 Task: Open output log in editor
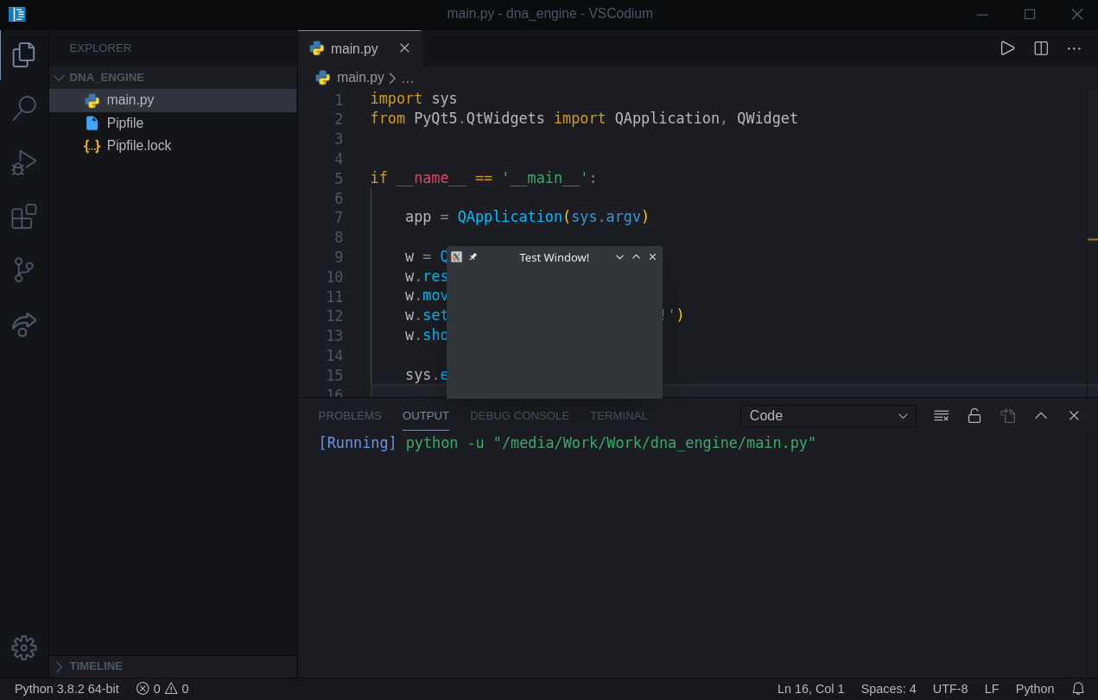point(1007,415)
